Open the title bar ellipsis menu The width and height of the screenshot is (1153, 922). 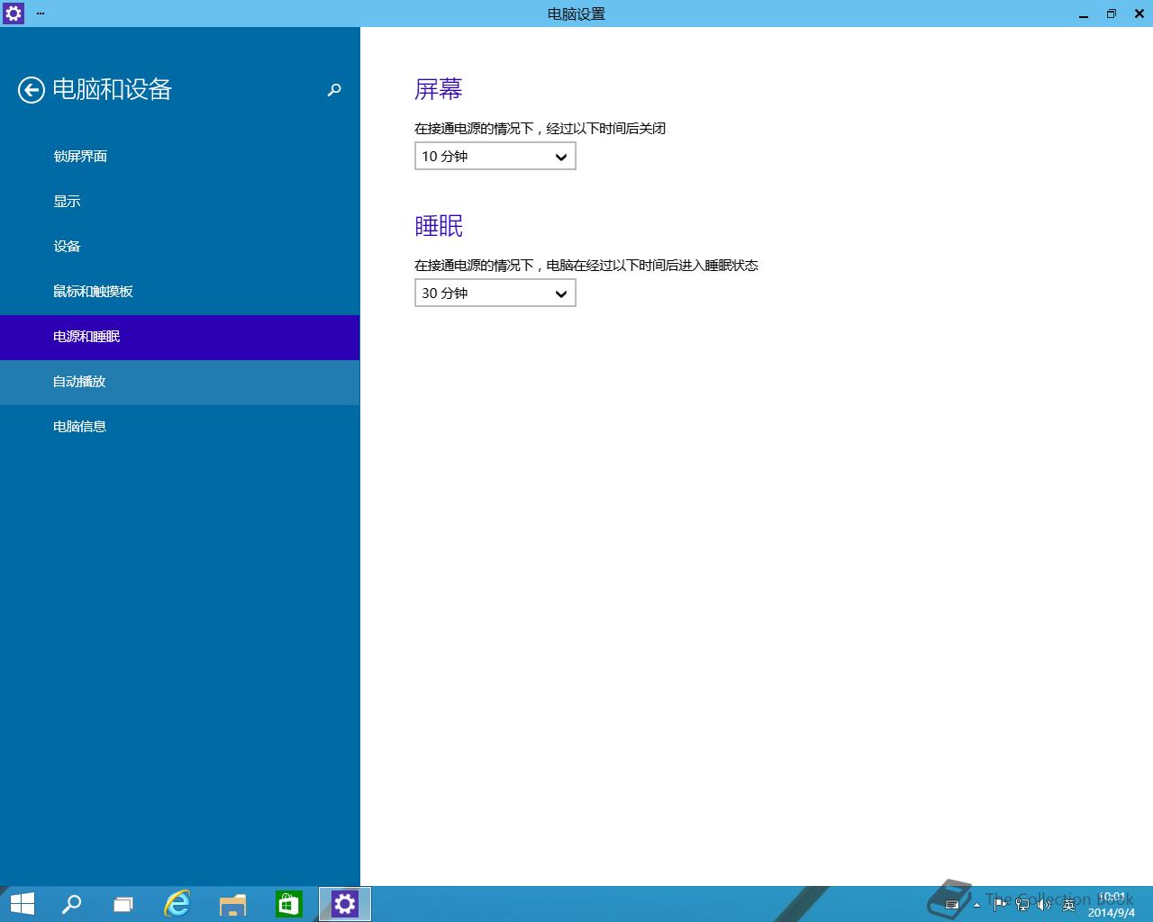[41, 14]
